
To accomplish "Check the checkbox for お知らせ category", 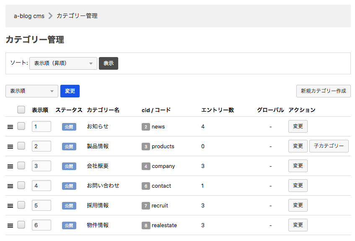I will coord(21,126).
